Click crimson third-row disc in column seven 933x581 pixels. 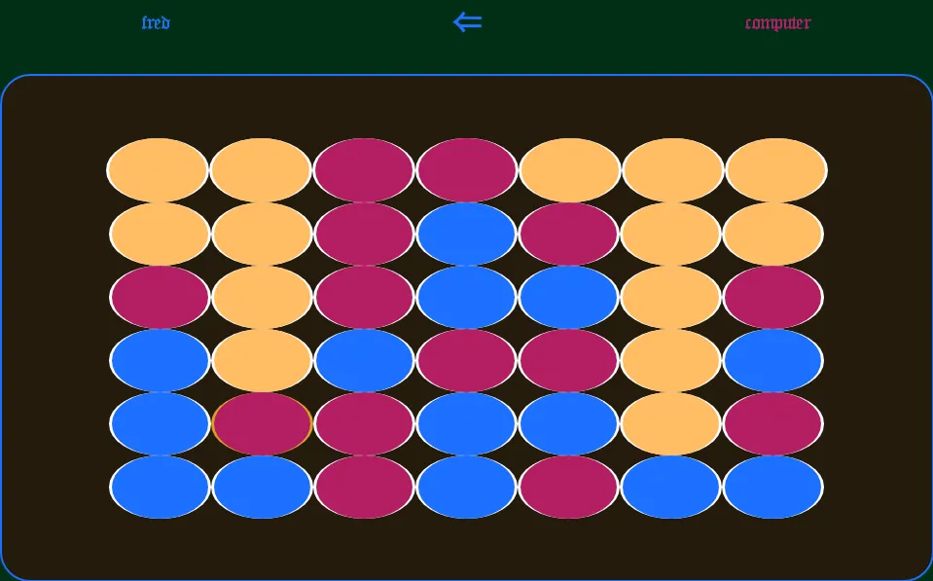coord(772,297)
